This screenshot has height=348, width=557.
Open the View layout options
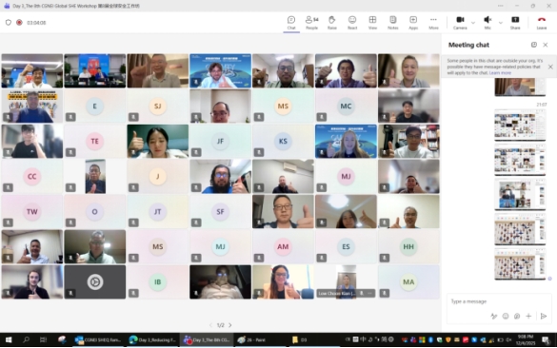point(372,23)
